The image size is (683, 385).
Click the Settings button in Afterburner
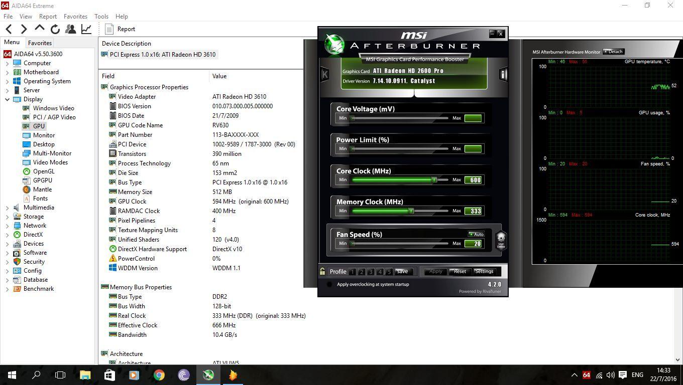484,271
